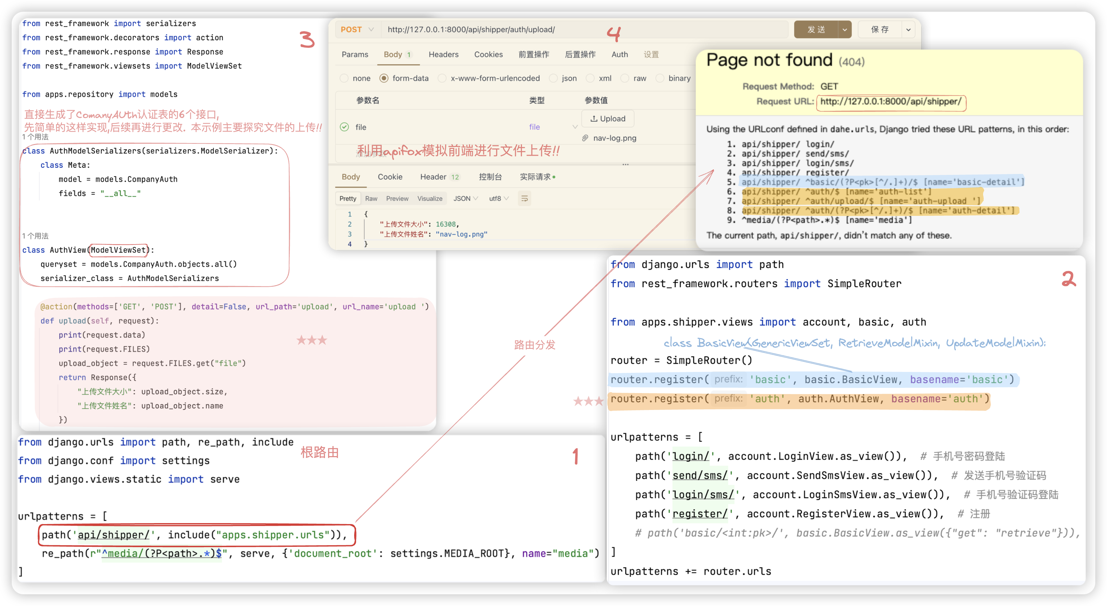
Task: Select the x-www-form-urlencoded radio option
Action: (x=442, y=78)
